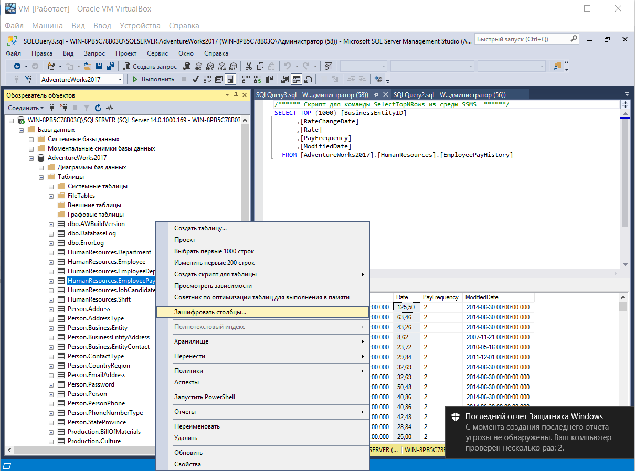Collapse the Базы данных tree node
The height and width of the screenshot is (471, 635).
coord(22,130)
